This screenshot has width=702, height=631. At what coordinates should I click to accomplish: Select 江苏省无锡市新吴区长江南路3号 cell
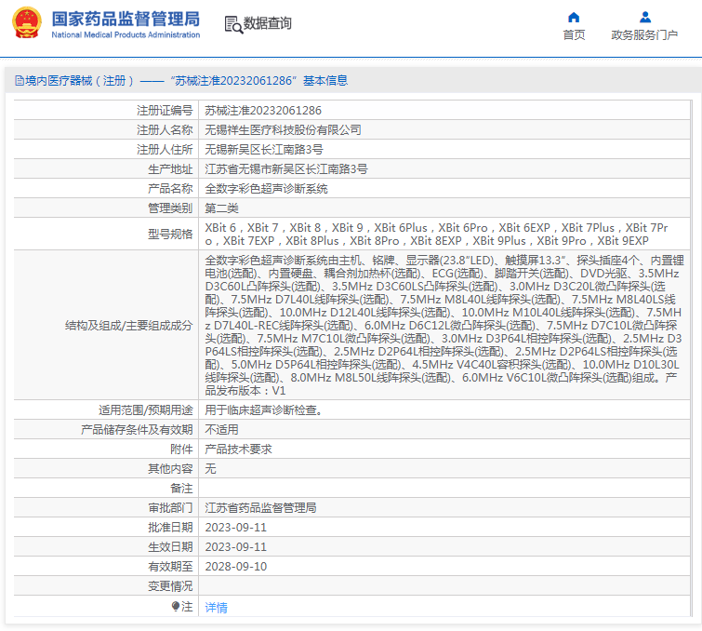[x=286, y=169]
